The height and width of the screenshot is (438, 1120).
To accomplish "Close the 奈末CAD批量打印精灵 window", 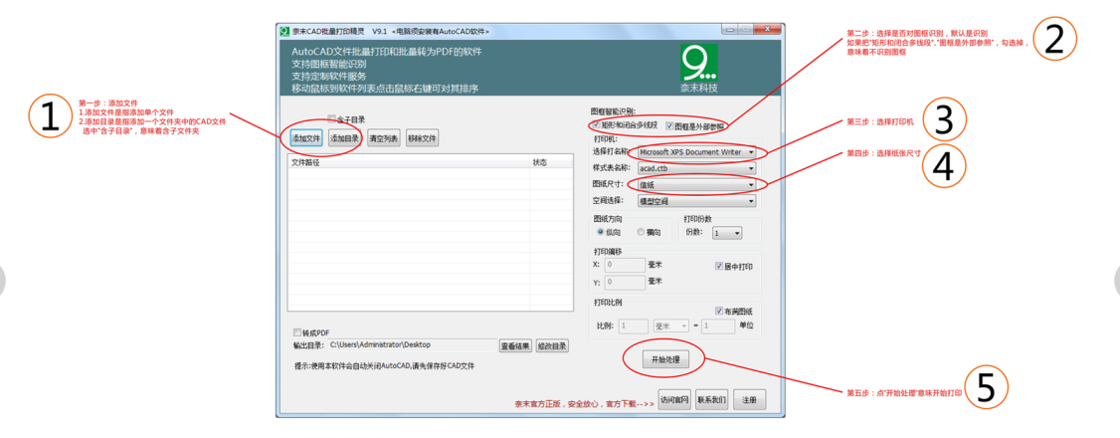I will [x=768, y=29].
